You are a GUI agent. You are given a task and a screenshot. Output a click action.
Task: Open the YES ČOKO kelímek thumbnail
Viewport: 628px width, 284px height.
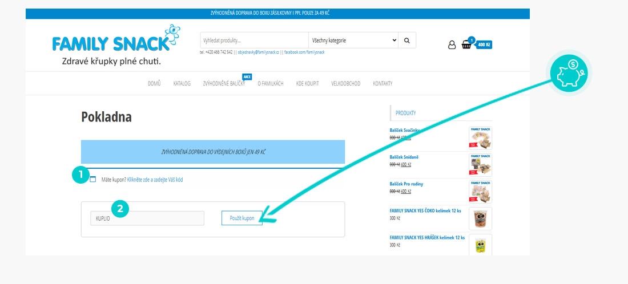pyautogui.click(x=480, y=218)
